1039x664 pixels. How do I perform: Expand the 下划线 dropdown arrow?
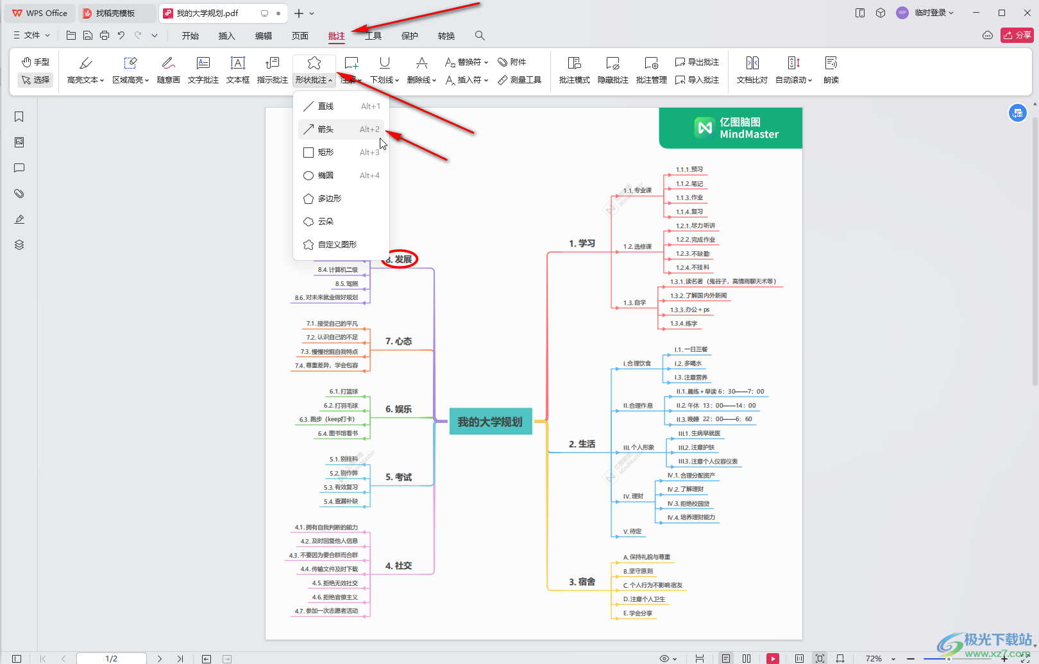tap(397, 81)
